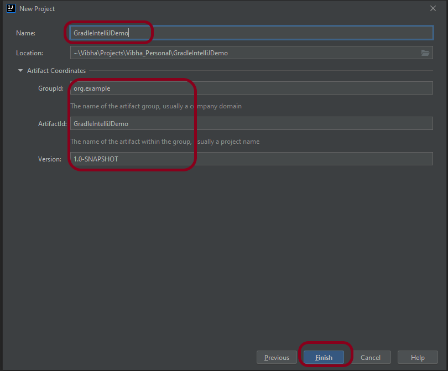Click the IntelliJ IDEA logo in title bar
This screenshot has width=448, height=371.
10,8
